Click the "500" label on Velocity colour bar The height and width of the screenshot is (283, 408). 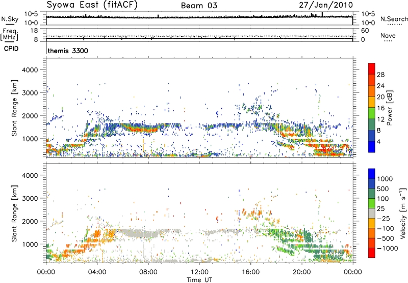pos(384,189)
